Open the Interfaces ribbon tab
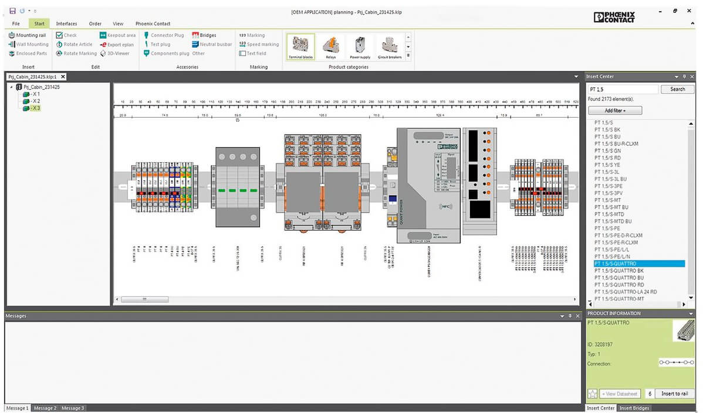 [66, 23]
